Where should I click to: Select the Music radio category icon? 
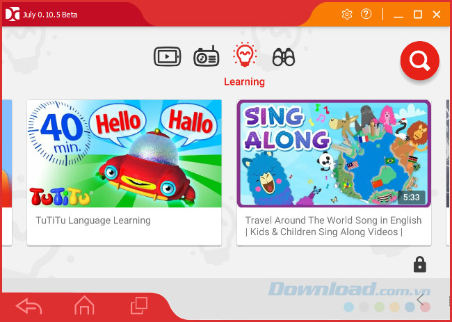tap(206, 56)
